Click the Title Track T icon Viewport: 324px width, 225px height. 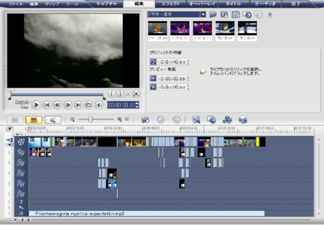coord(21,202)
